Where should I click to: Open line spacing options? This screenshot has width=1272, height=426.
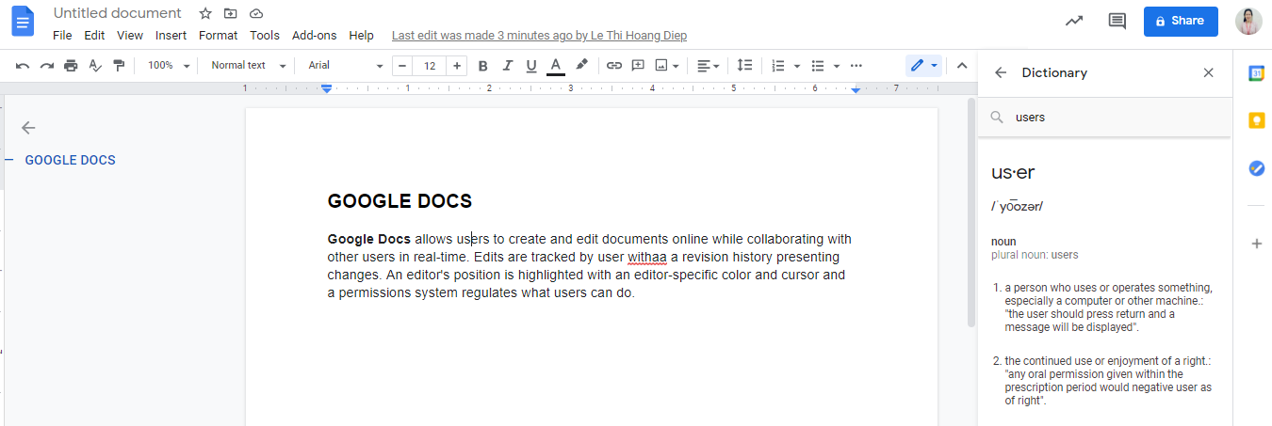[x=744, y=66]
